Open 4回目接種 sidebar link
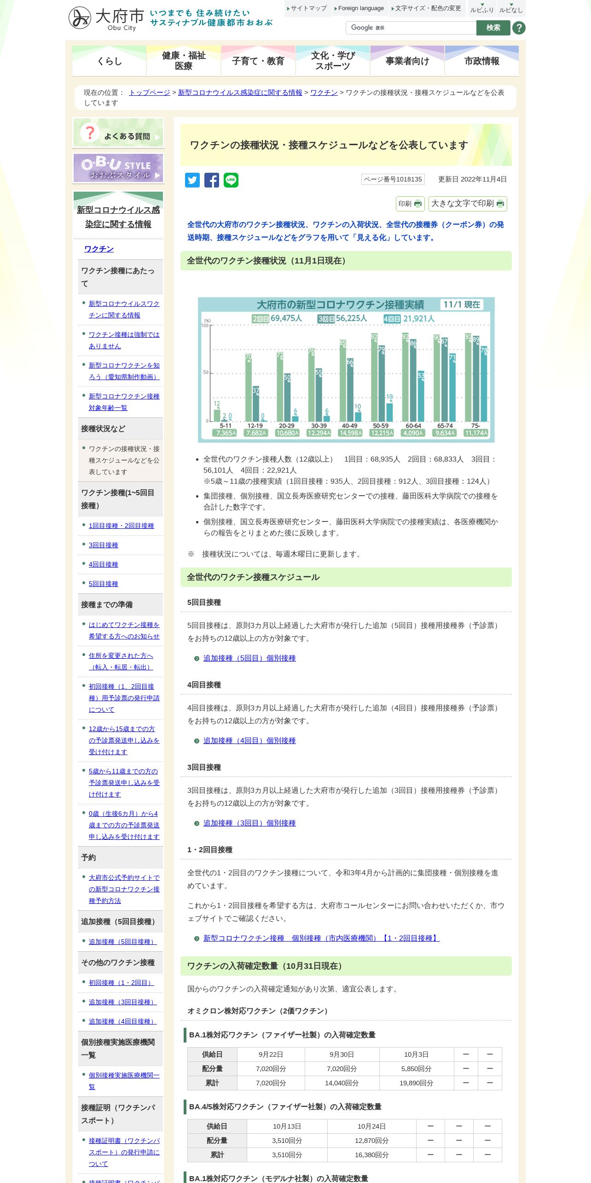Screen dimensions: 591x1183 [104, 564]
